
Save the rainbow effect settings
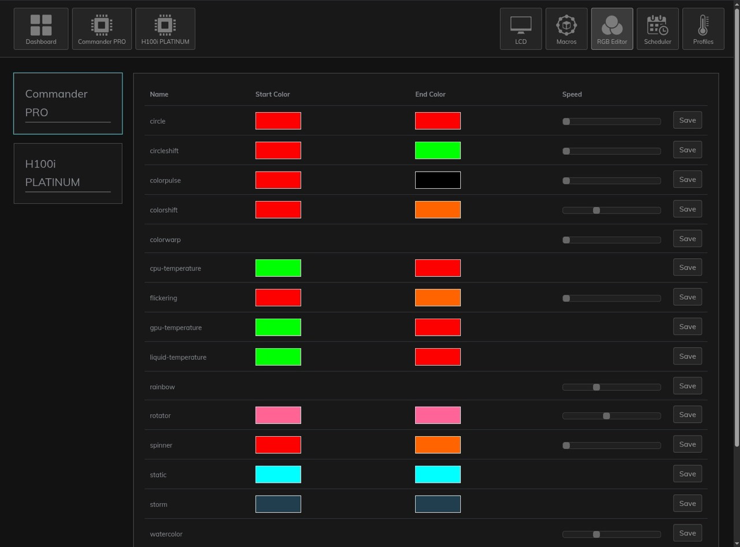tap(687, 386)
